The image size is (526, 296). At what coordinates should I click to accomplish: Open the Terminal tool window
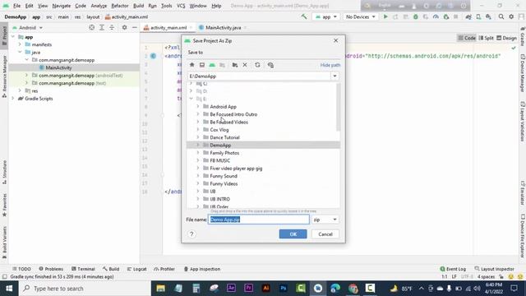(x=83, y=269)
